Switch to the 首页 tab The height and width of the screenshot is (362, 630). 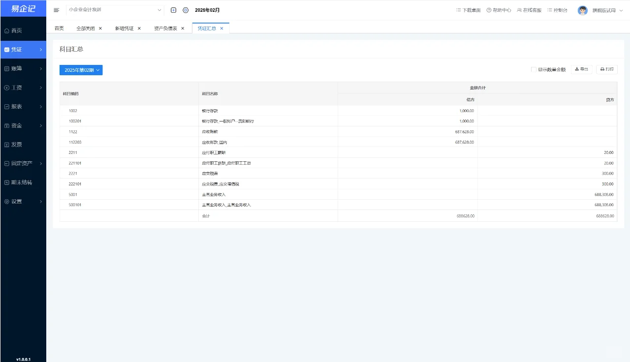tap(59, 29)
